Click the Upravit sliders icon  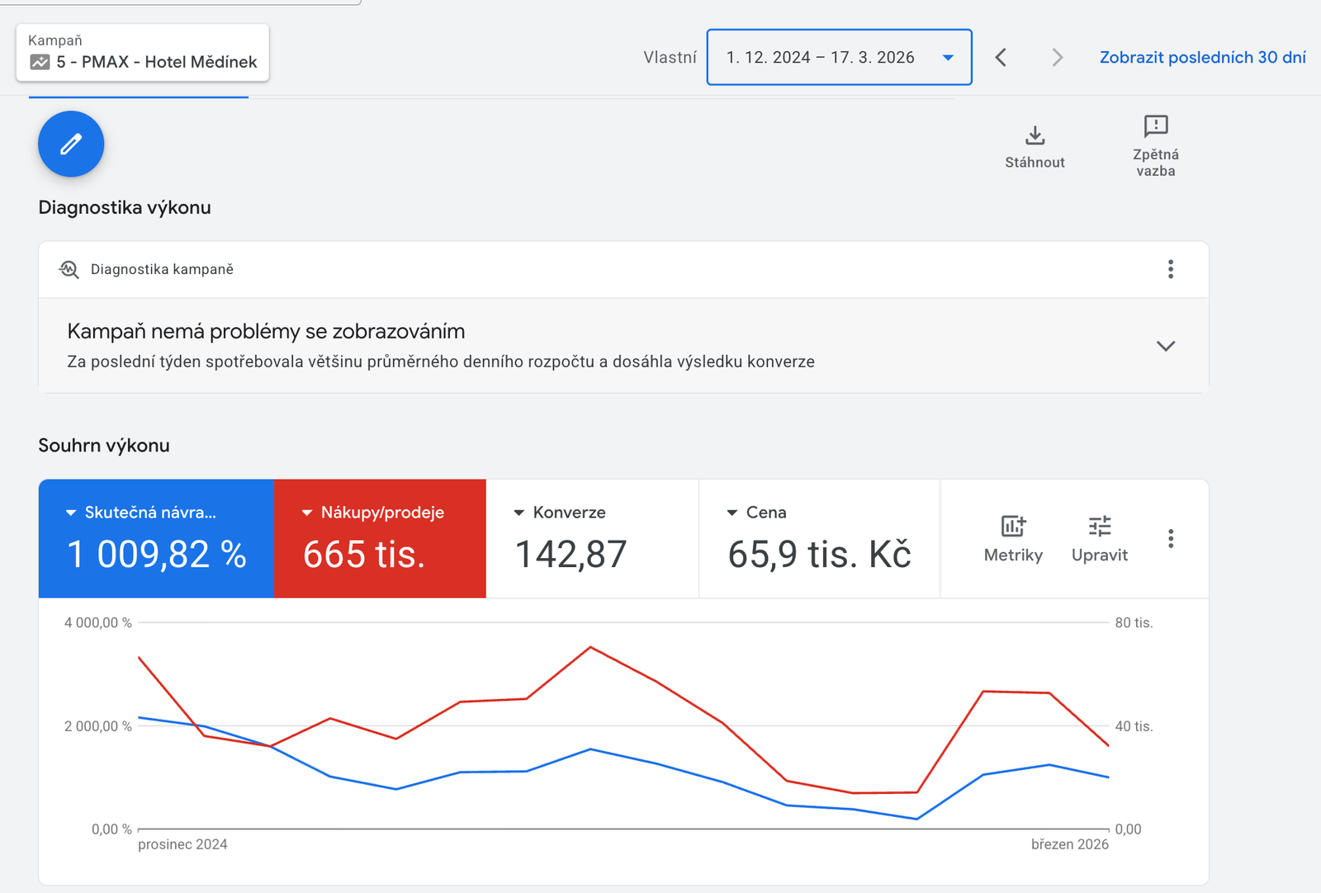(1099, 527)
